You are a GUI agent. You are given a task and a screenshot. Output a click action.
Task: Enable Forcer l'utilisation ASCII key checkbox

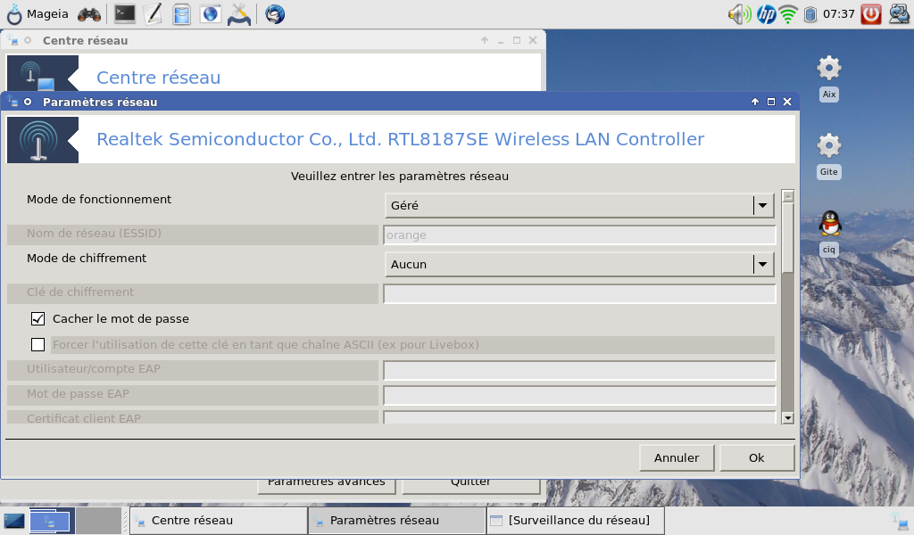[37, 345]
